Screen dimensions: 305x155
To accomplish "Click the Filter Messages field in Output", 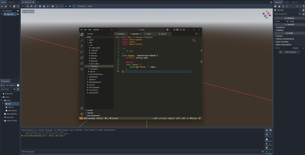I will (142, 151).
